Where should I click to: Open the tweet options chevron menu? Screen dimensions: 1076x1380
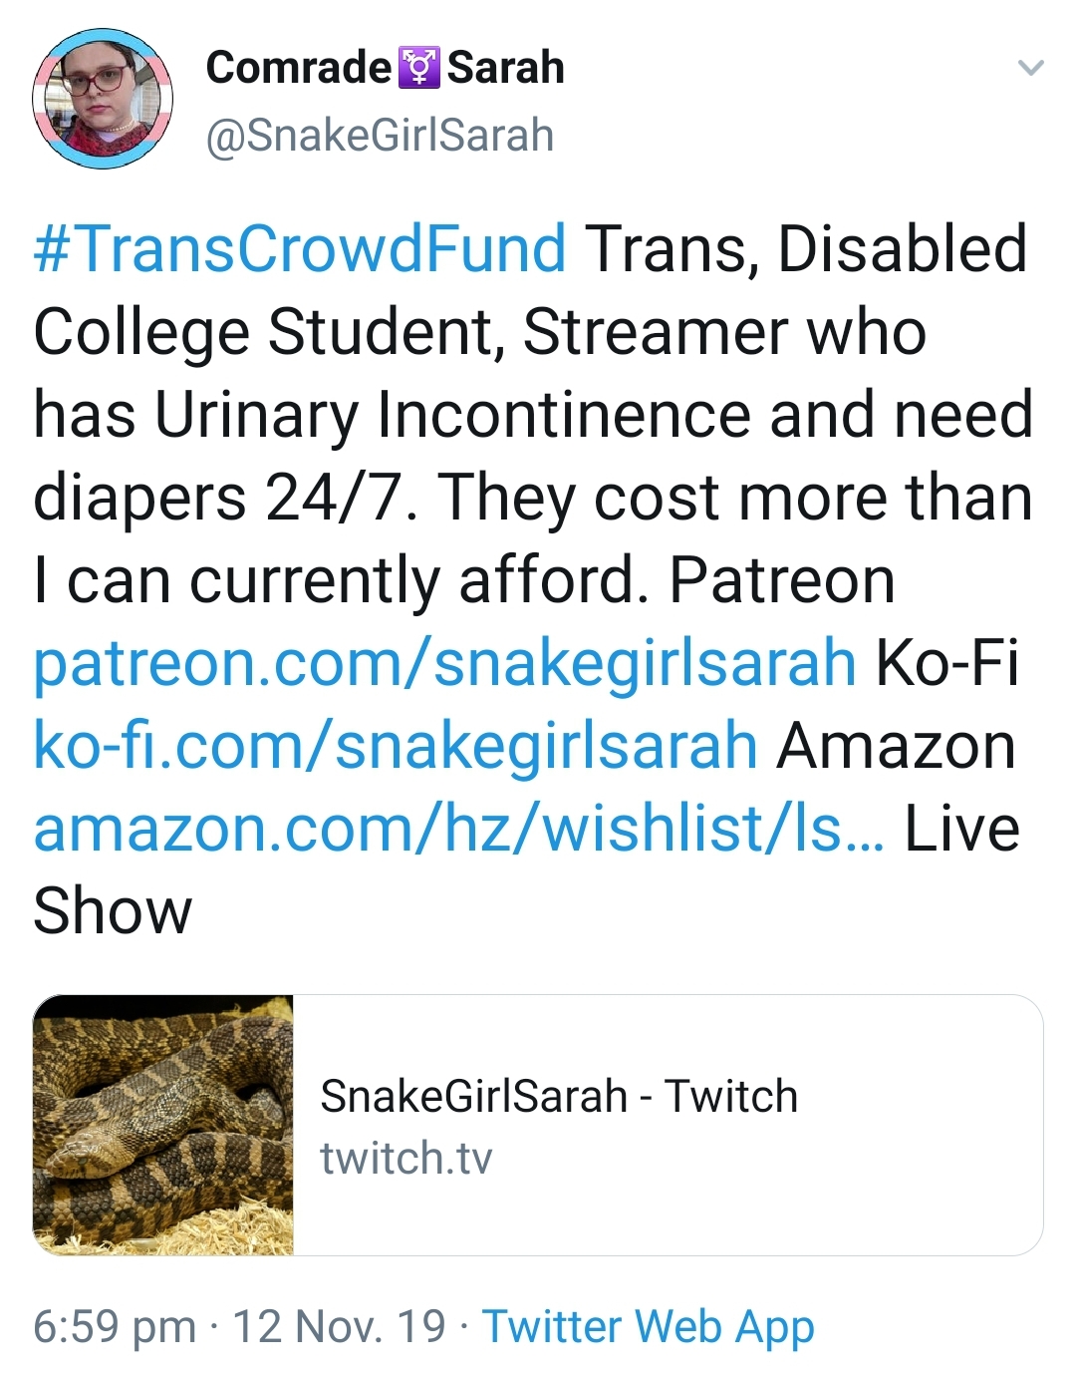tap(1030, 69)
